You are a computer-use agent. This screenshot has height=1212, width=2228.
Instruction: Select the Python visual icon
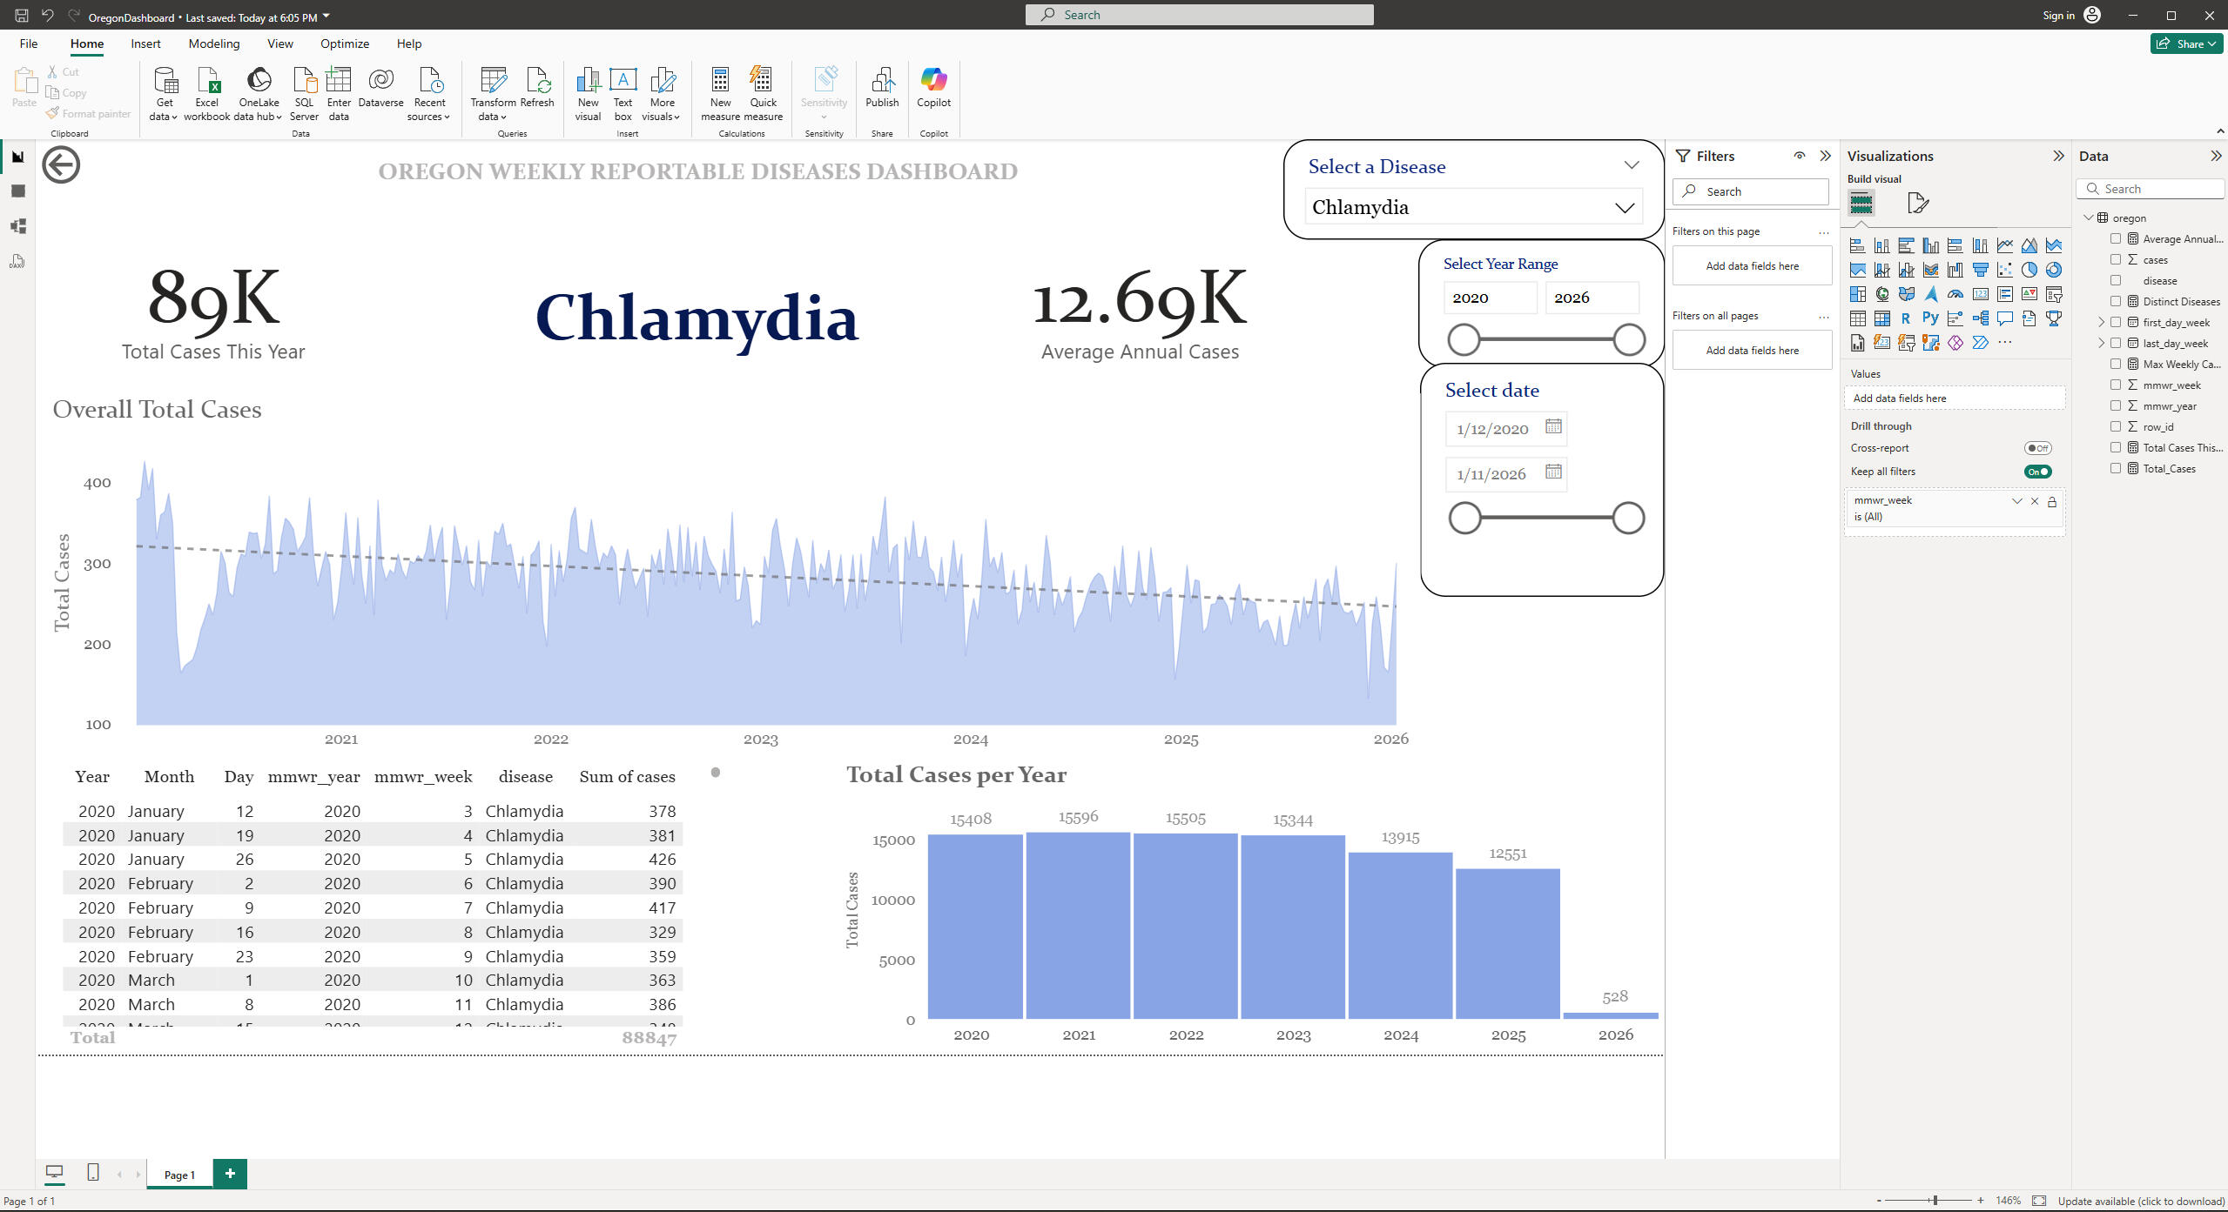point(1930,318)
